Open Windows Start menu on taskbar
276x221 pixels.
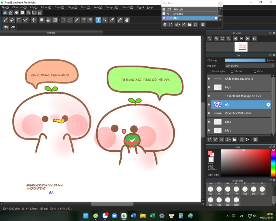[x=86, y=216]
